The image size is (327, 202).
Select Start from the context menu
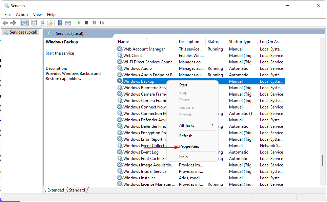[183, 85]
